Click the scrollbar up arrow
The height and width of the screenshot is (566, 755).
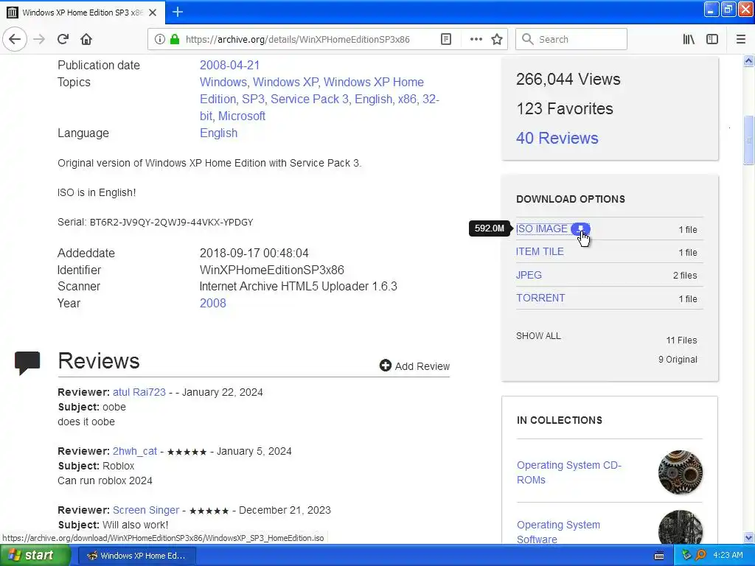(x=748, y=60)
